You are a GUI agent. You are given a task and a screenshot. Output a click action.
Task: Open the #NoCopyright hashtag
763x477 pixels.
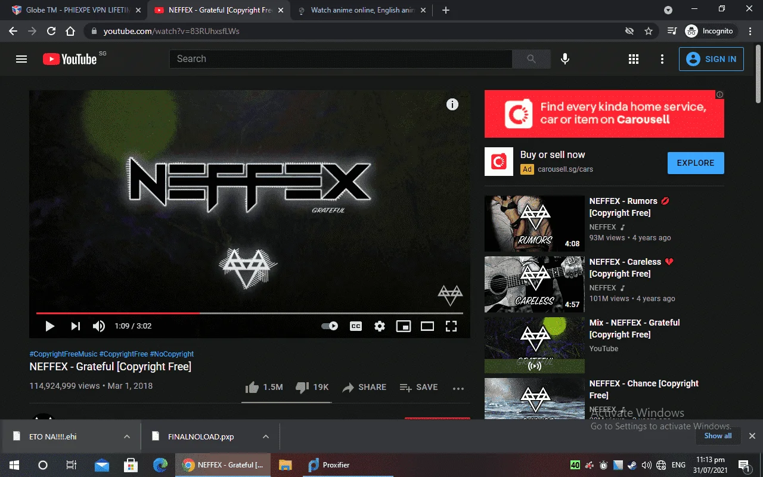click(172, 354)
